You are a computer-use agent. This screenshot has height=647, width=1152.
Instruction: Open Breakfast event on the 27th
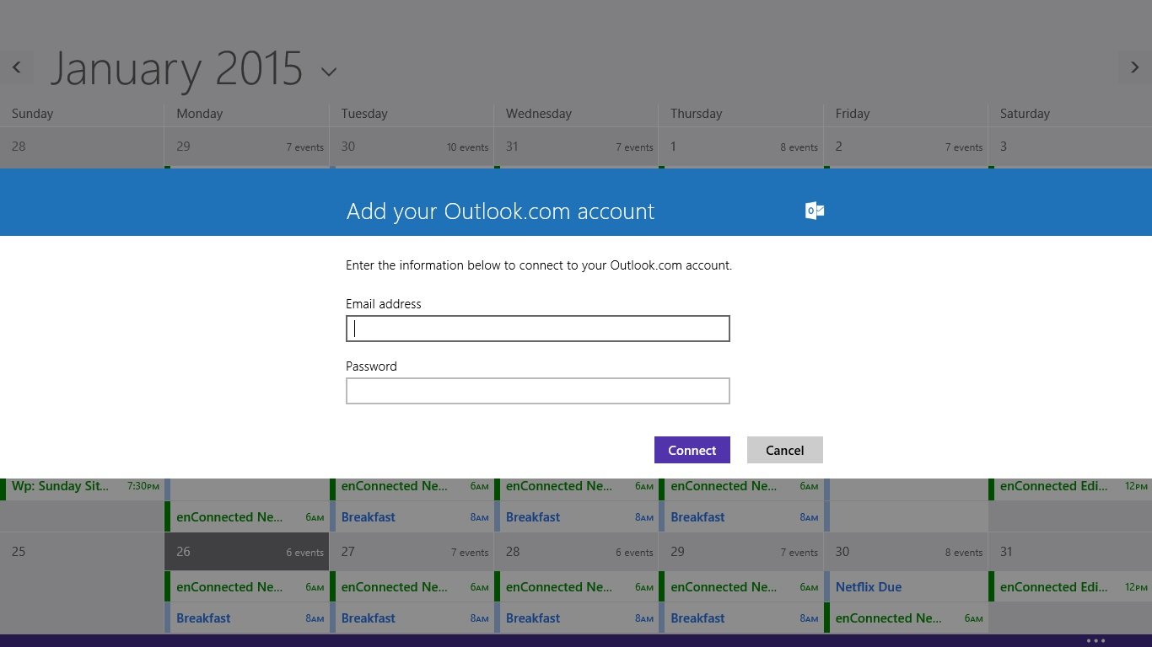coord(411,618)
